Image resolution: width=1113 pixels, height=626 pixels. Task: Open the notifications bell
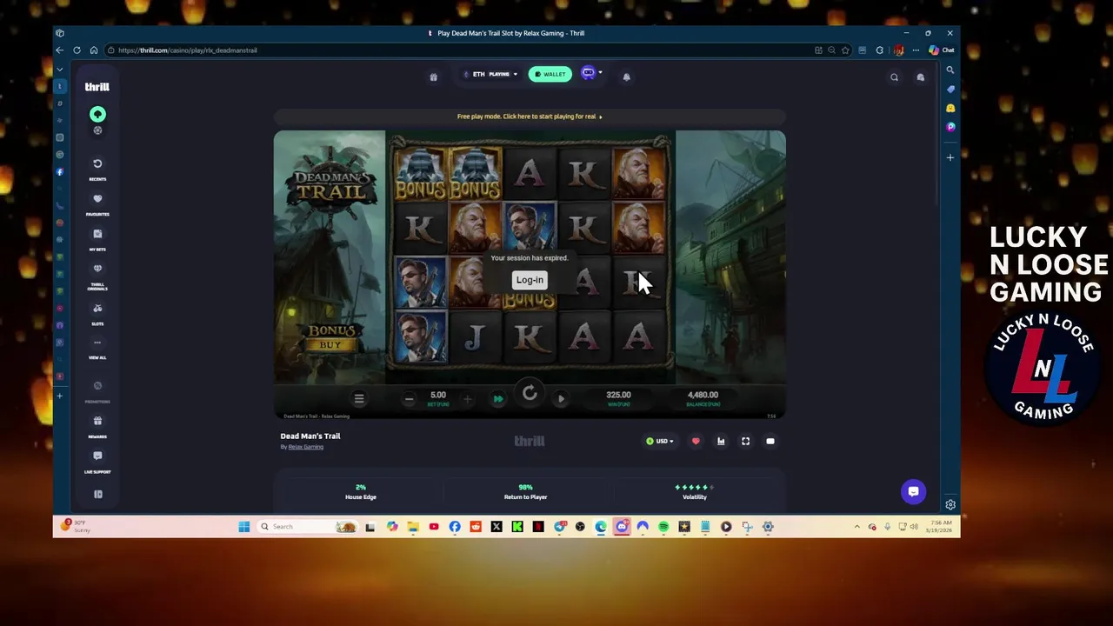point(626,77)
